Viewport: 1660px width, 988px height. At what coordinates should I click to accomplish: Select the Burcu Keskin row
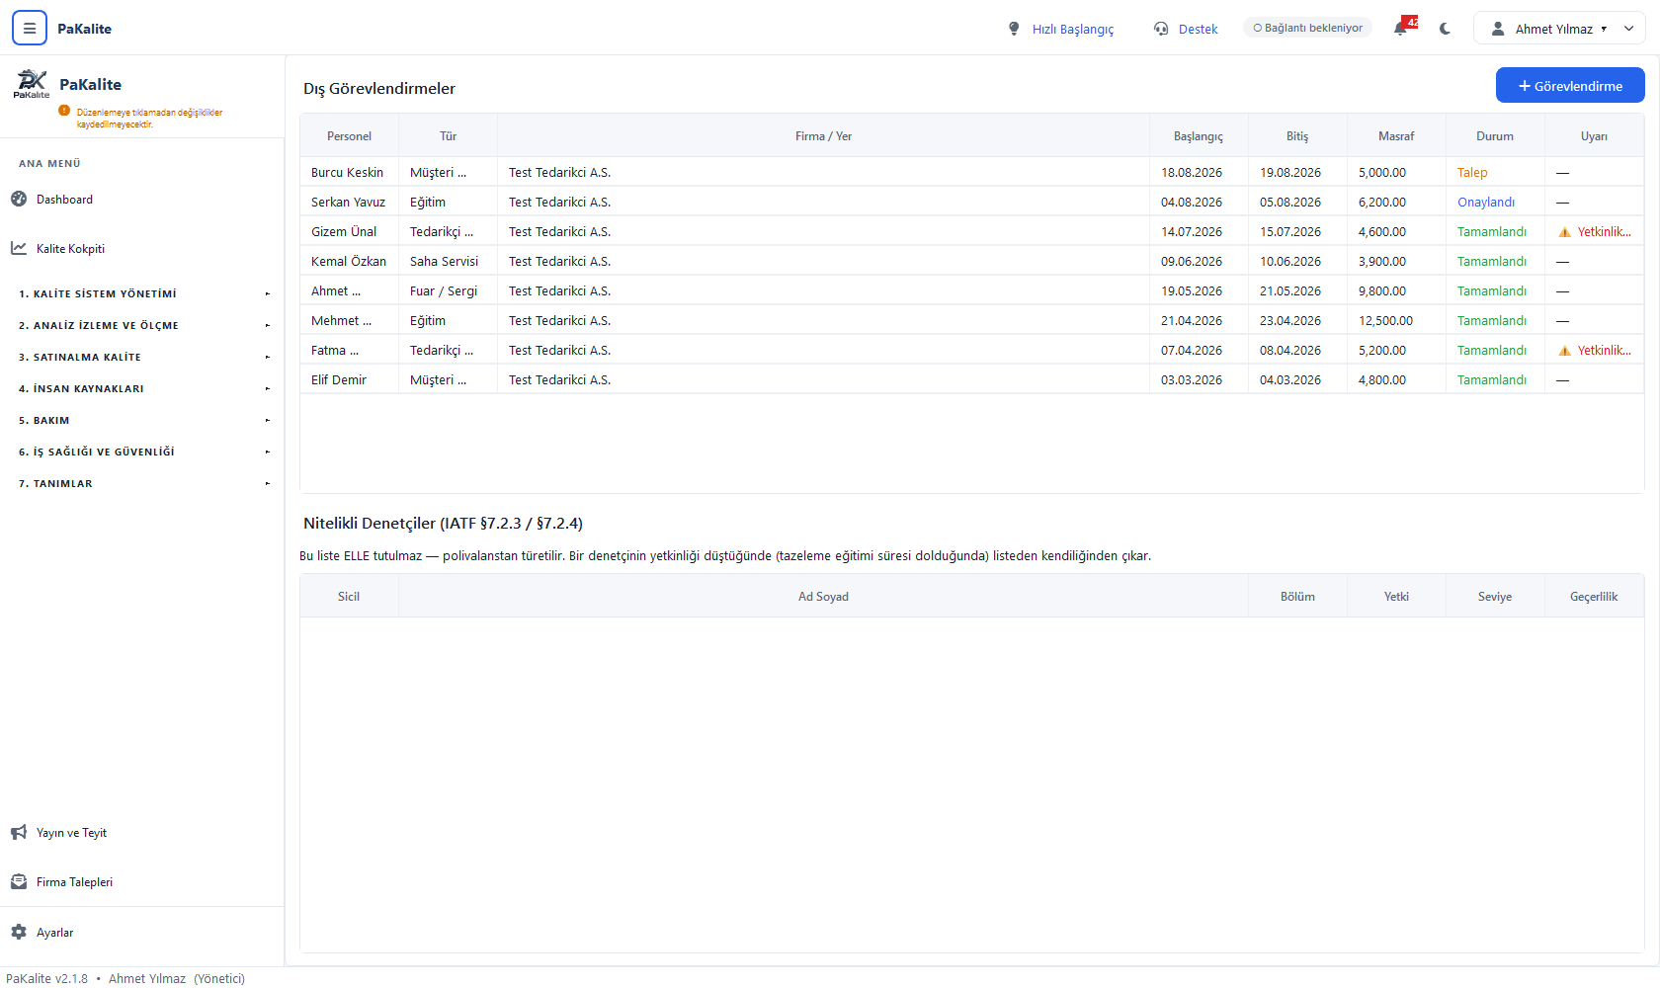[x=972, y=172]
